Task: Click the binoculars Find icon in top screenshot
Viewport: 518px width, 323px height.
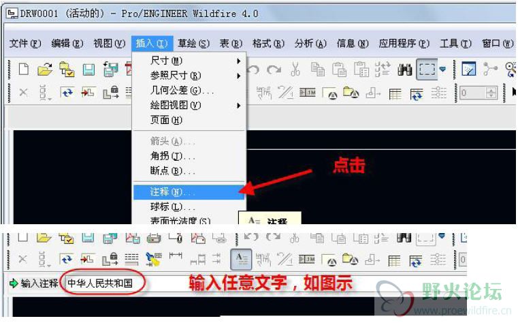Action: click(x=405, y=70)
